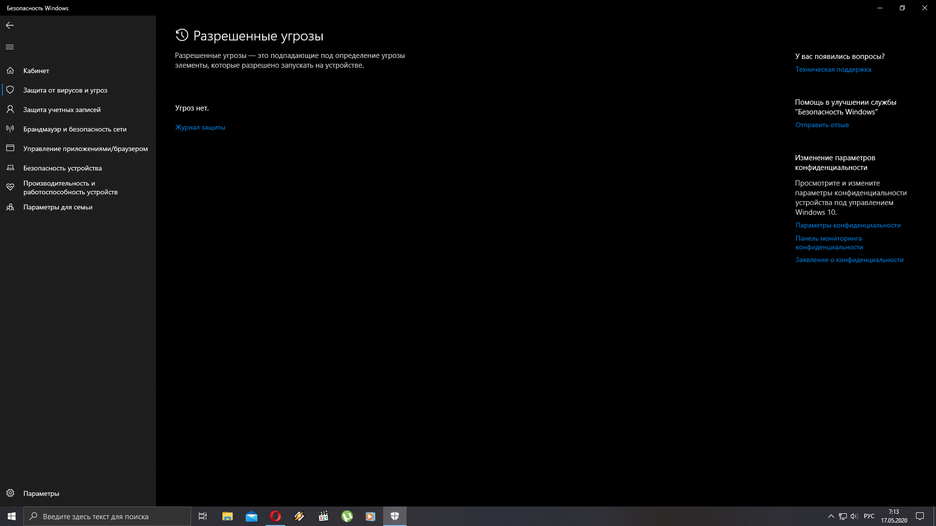Open Защита от вирусов и угроз
The image size is (936, 526).
(78, 90)
